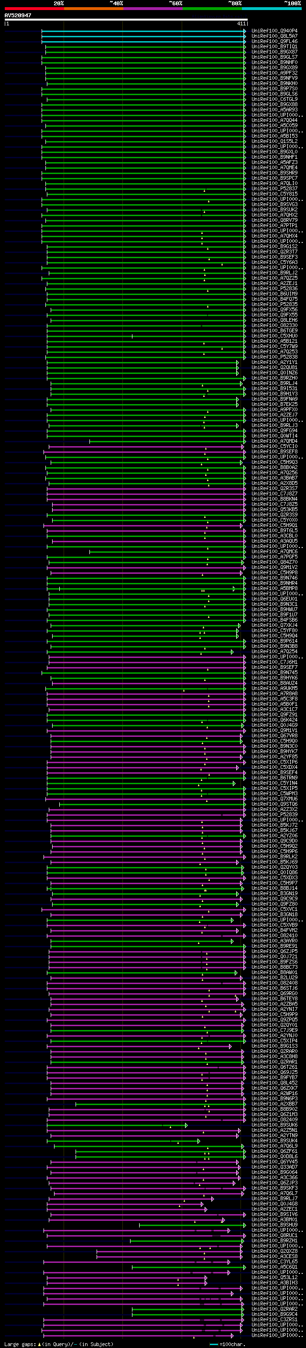Screen dimensions: 306x1348
Task: Select hit label UniRef100_A7QME4
Action: click(274, 167)
